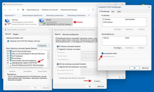Expand the address bar history dropdown
The image size is (154, 92).
[88, 10]
